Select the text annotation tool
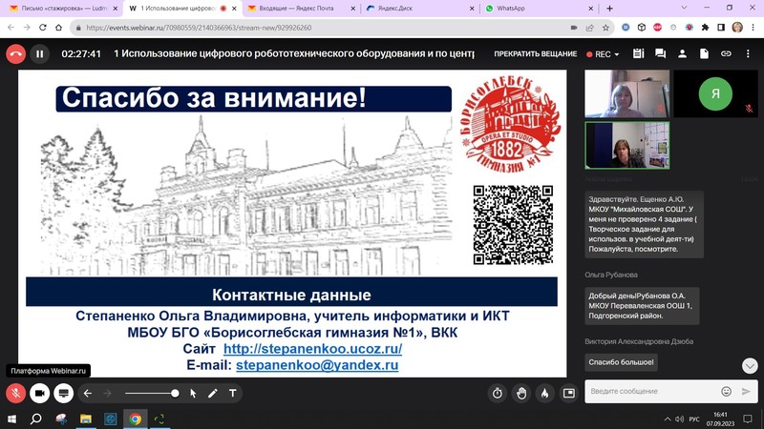This screenshot has height=429, width=764. point(232,393)
